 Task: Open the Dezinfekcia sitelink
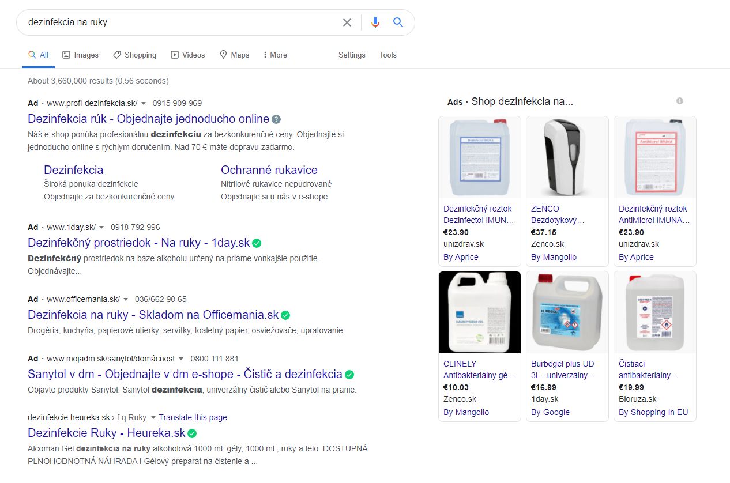(x=74, y=170)
